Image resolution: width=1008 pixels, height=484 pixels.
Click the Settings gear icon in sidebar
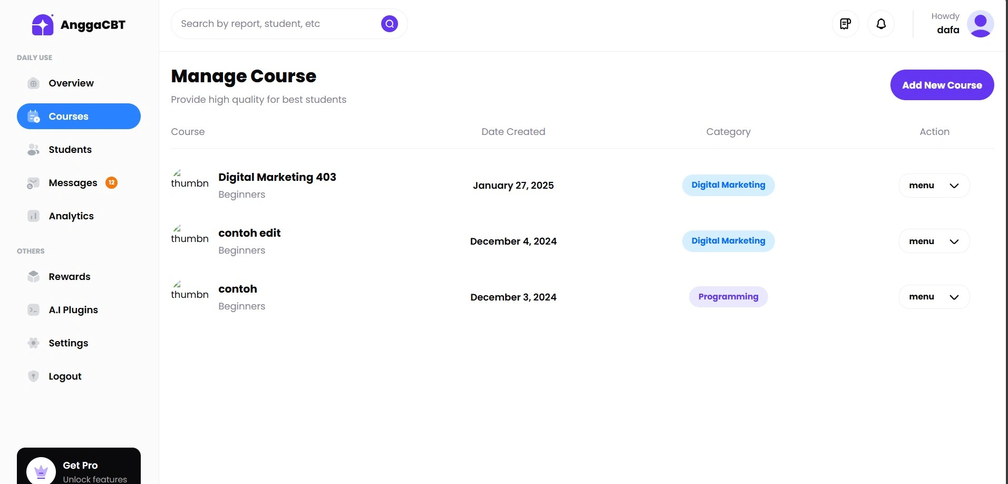(x=34, y=343)
